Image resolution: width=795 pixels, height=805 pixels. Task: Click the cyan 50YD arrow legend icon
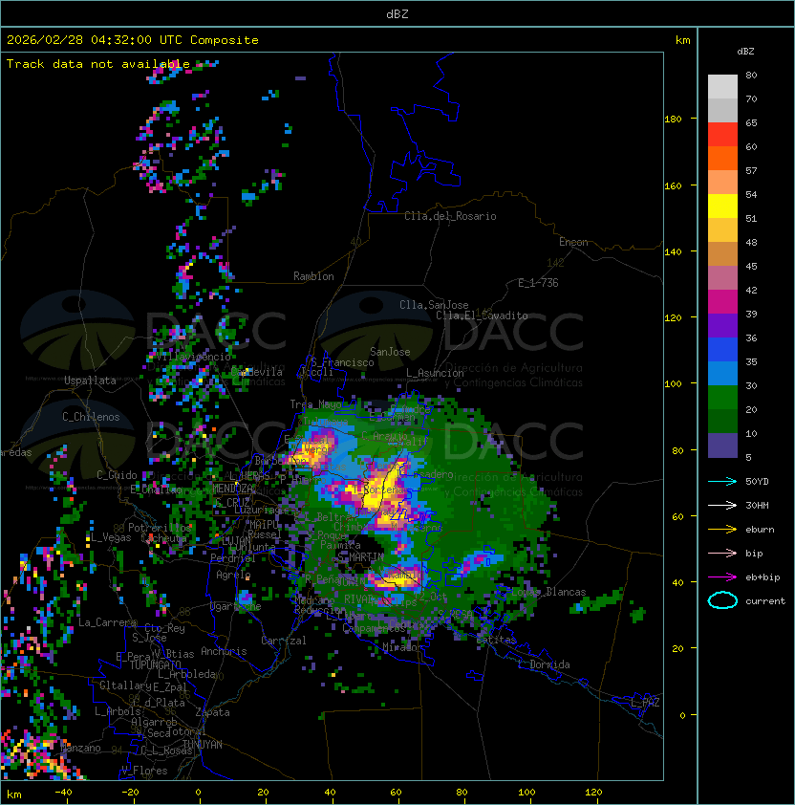pyautogui.click(x=722, y=481)
